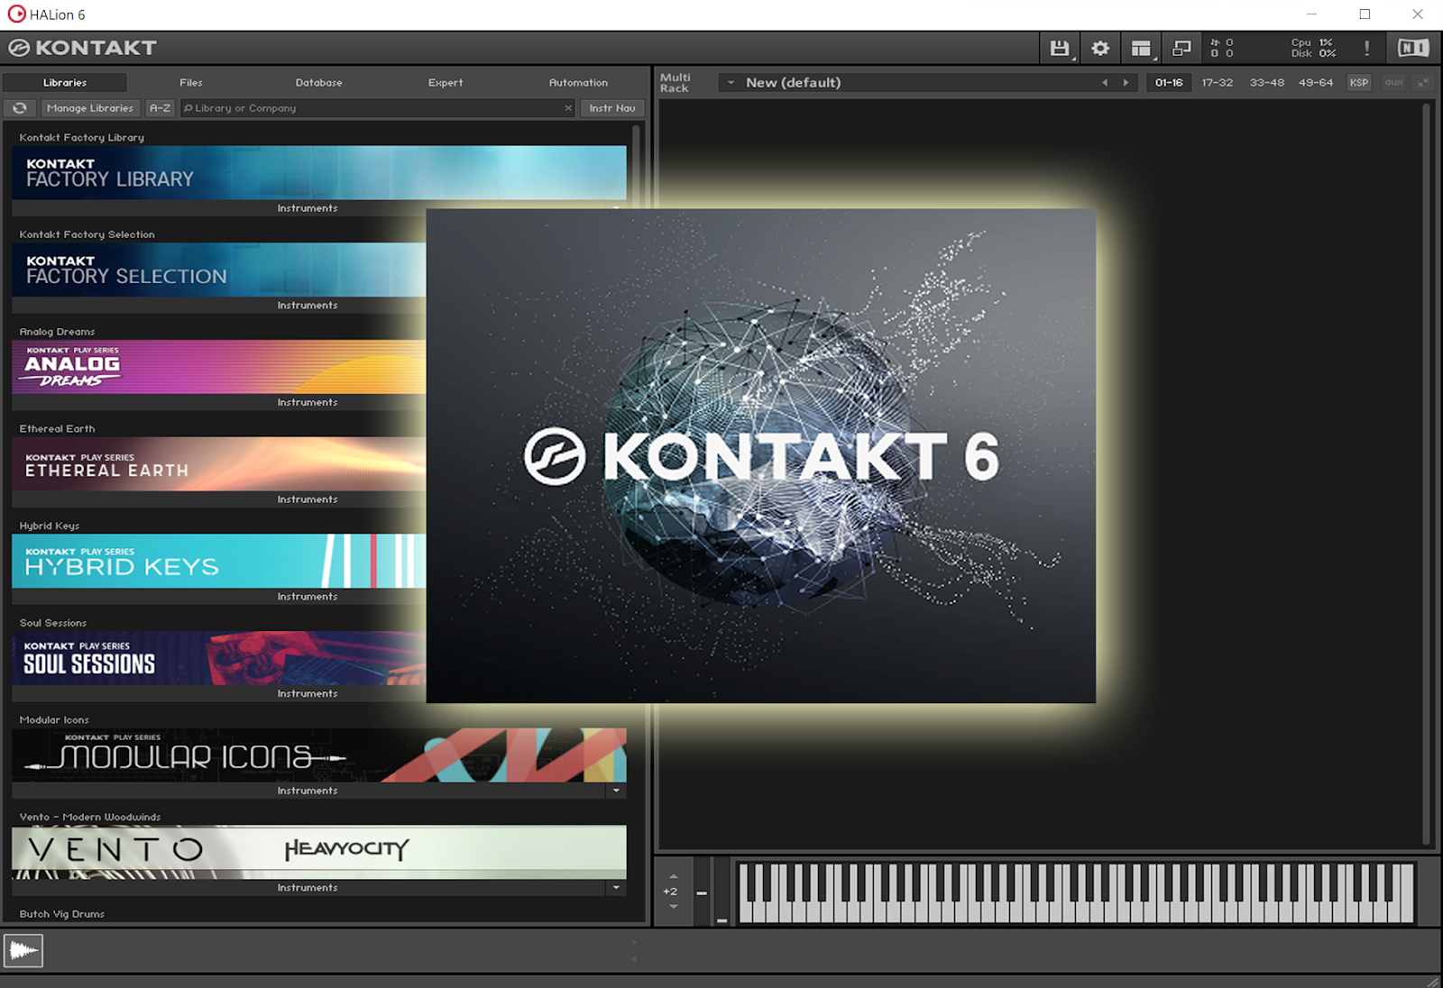Image resolution: width=1443 pixels, height=988 pixels.
Task: Open Options via the gear icon
Action: [x=1100, y=49]
